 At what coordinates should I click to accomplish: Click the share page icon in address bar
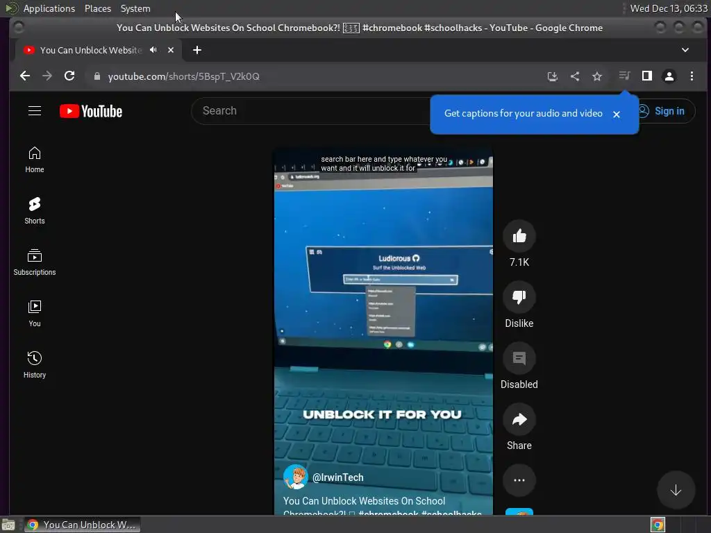click(x=574, y=76)
